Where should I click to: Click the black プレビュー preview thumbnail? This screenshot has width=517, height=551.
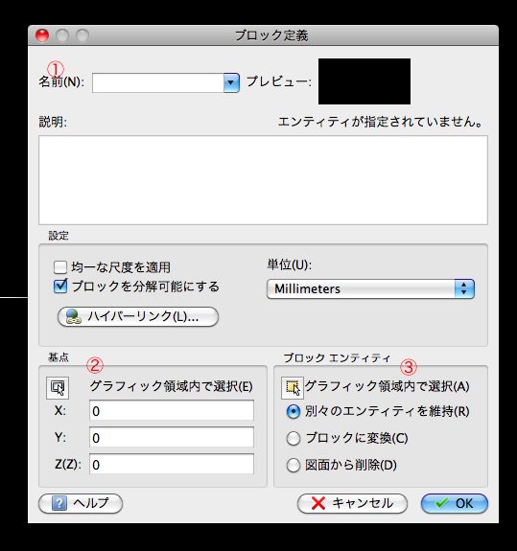tap(364, 81)
